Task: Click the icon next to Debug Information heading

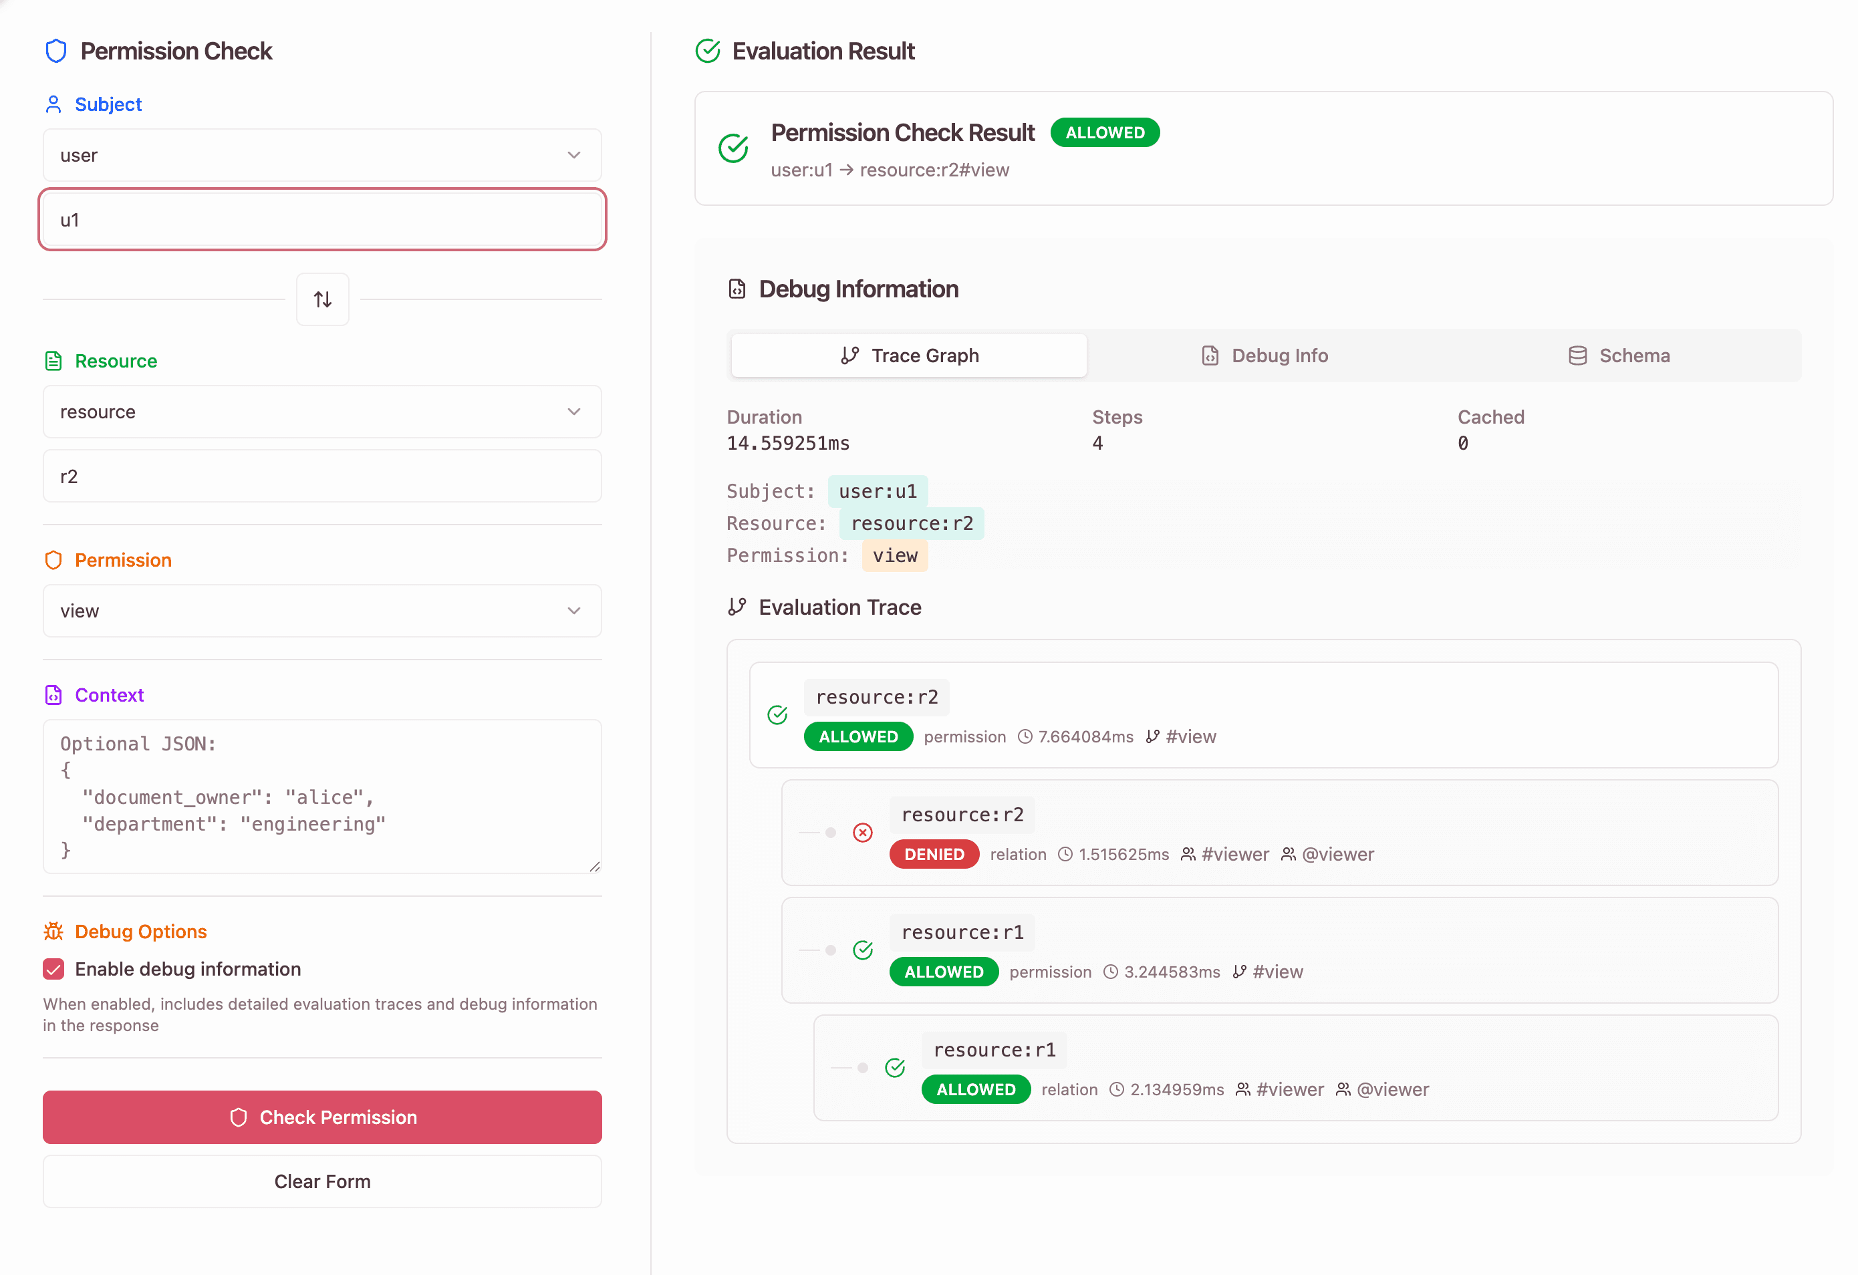Action: coord(737,289)
